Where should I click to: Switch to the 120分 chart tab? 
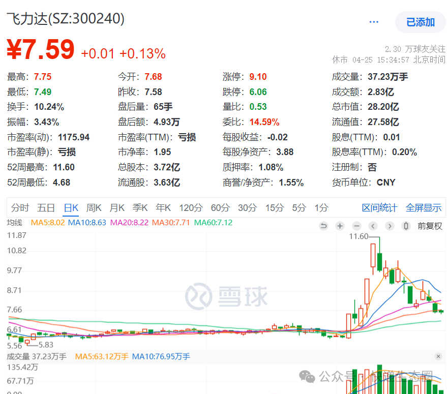(x=191, y=208)
